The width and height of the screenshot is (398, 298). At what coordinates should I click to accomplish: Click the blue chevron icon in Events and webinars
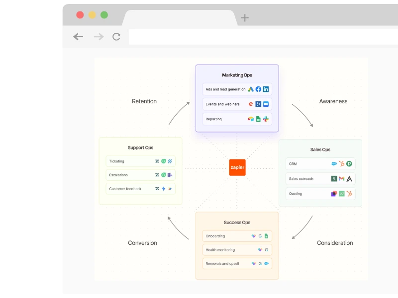(x=258, y=104)
